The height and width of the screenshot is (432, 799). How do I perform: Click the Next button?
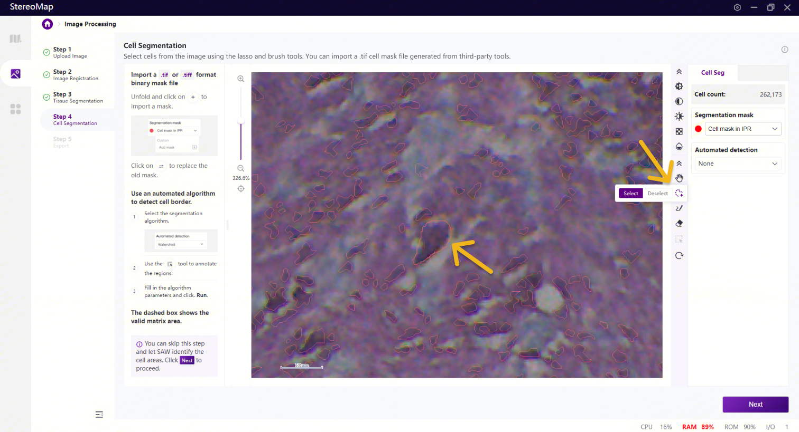pos(755,405)
